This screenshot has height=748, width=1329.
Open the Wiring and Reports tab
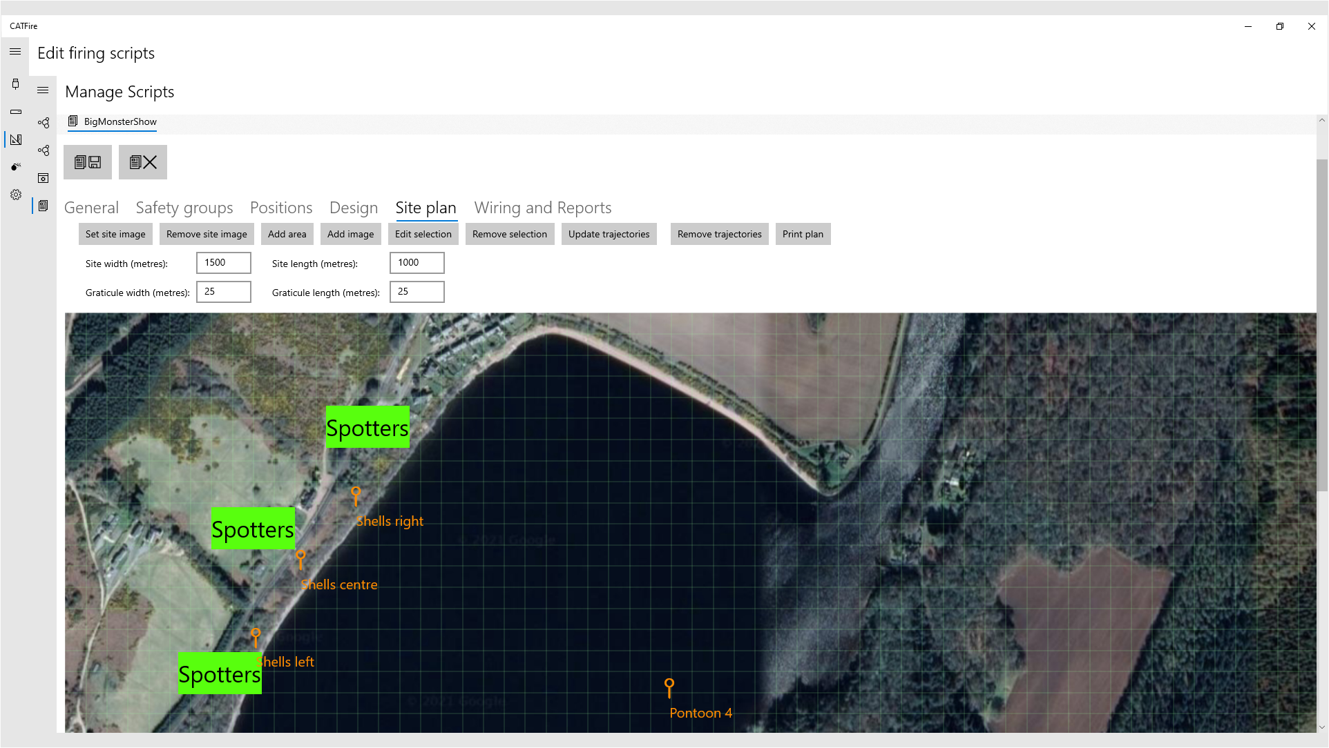click(543, 208)
